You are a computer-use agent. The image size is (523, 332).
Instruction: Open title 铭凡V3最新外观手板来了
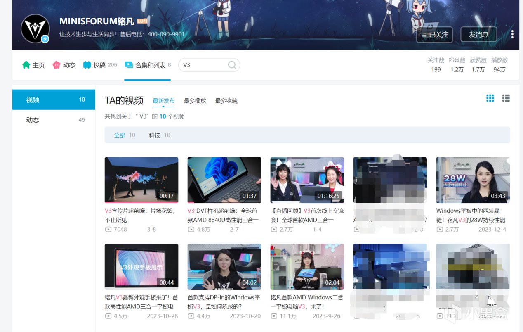tap(141, 302)
